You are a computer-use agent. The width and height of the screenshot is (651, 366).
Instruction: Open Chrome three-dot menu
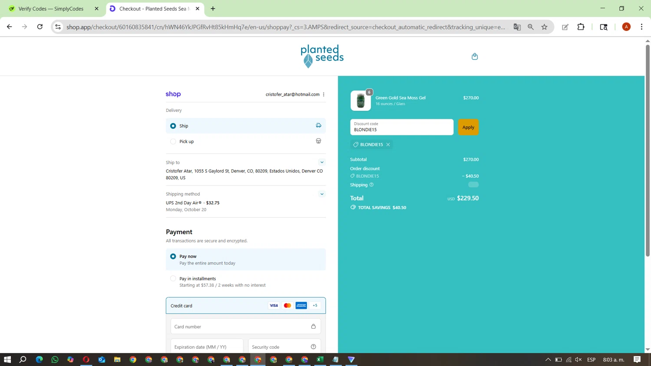pos(641,27)
